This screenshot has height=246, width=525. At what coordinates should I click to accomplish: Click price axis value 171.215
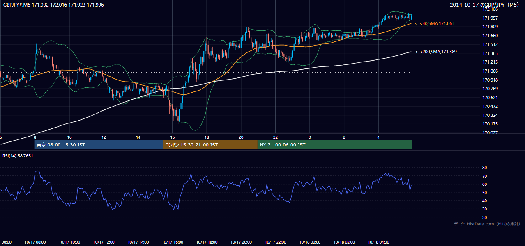[490, 62]
